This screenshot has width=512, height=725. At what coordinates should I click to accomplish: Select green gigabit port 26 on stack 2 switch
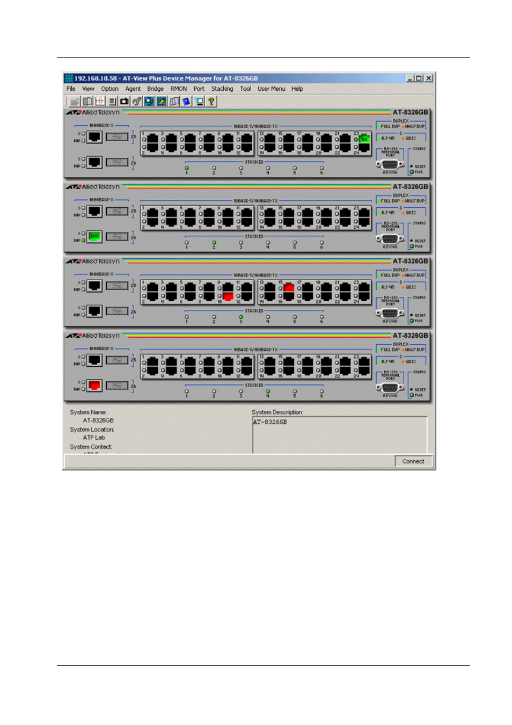point(94,236)
